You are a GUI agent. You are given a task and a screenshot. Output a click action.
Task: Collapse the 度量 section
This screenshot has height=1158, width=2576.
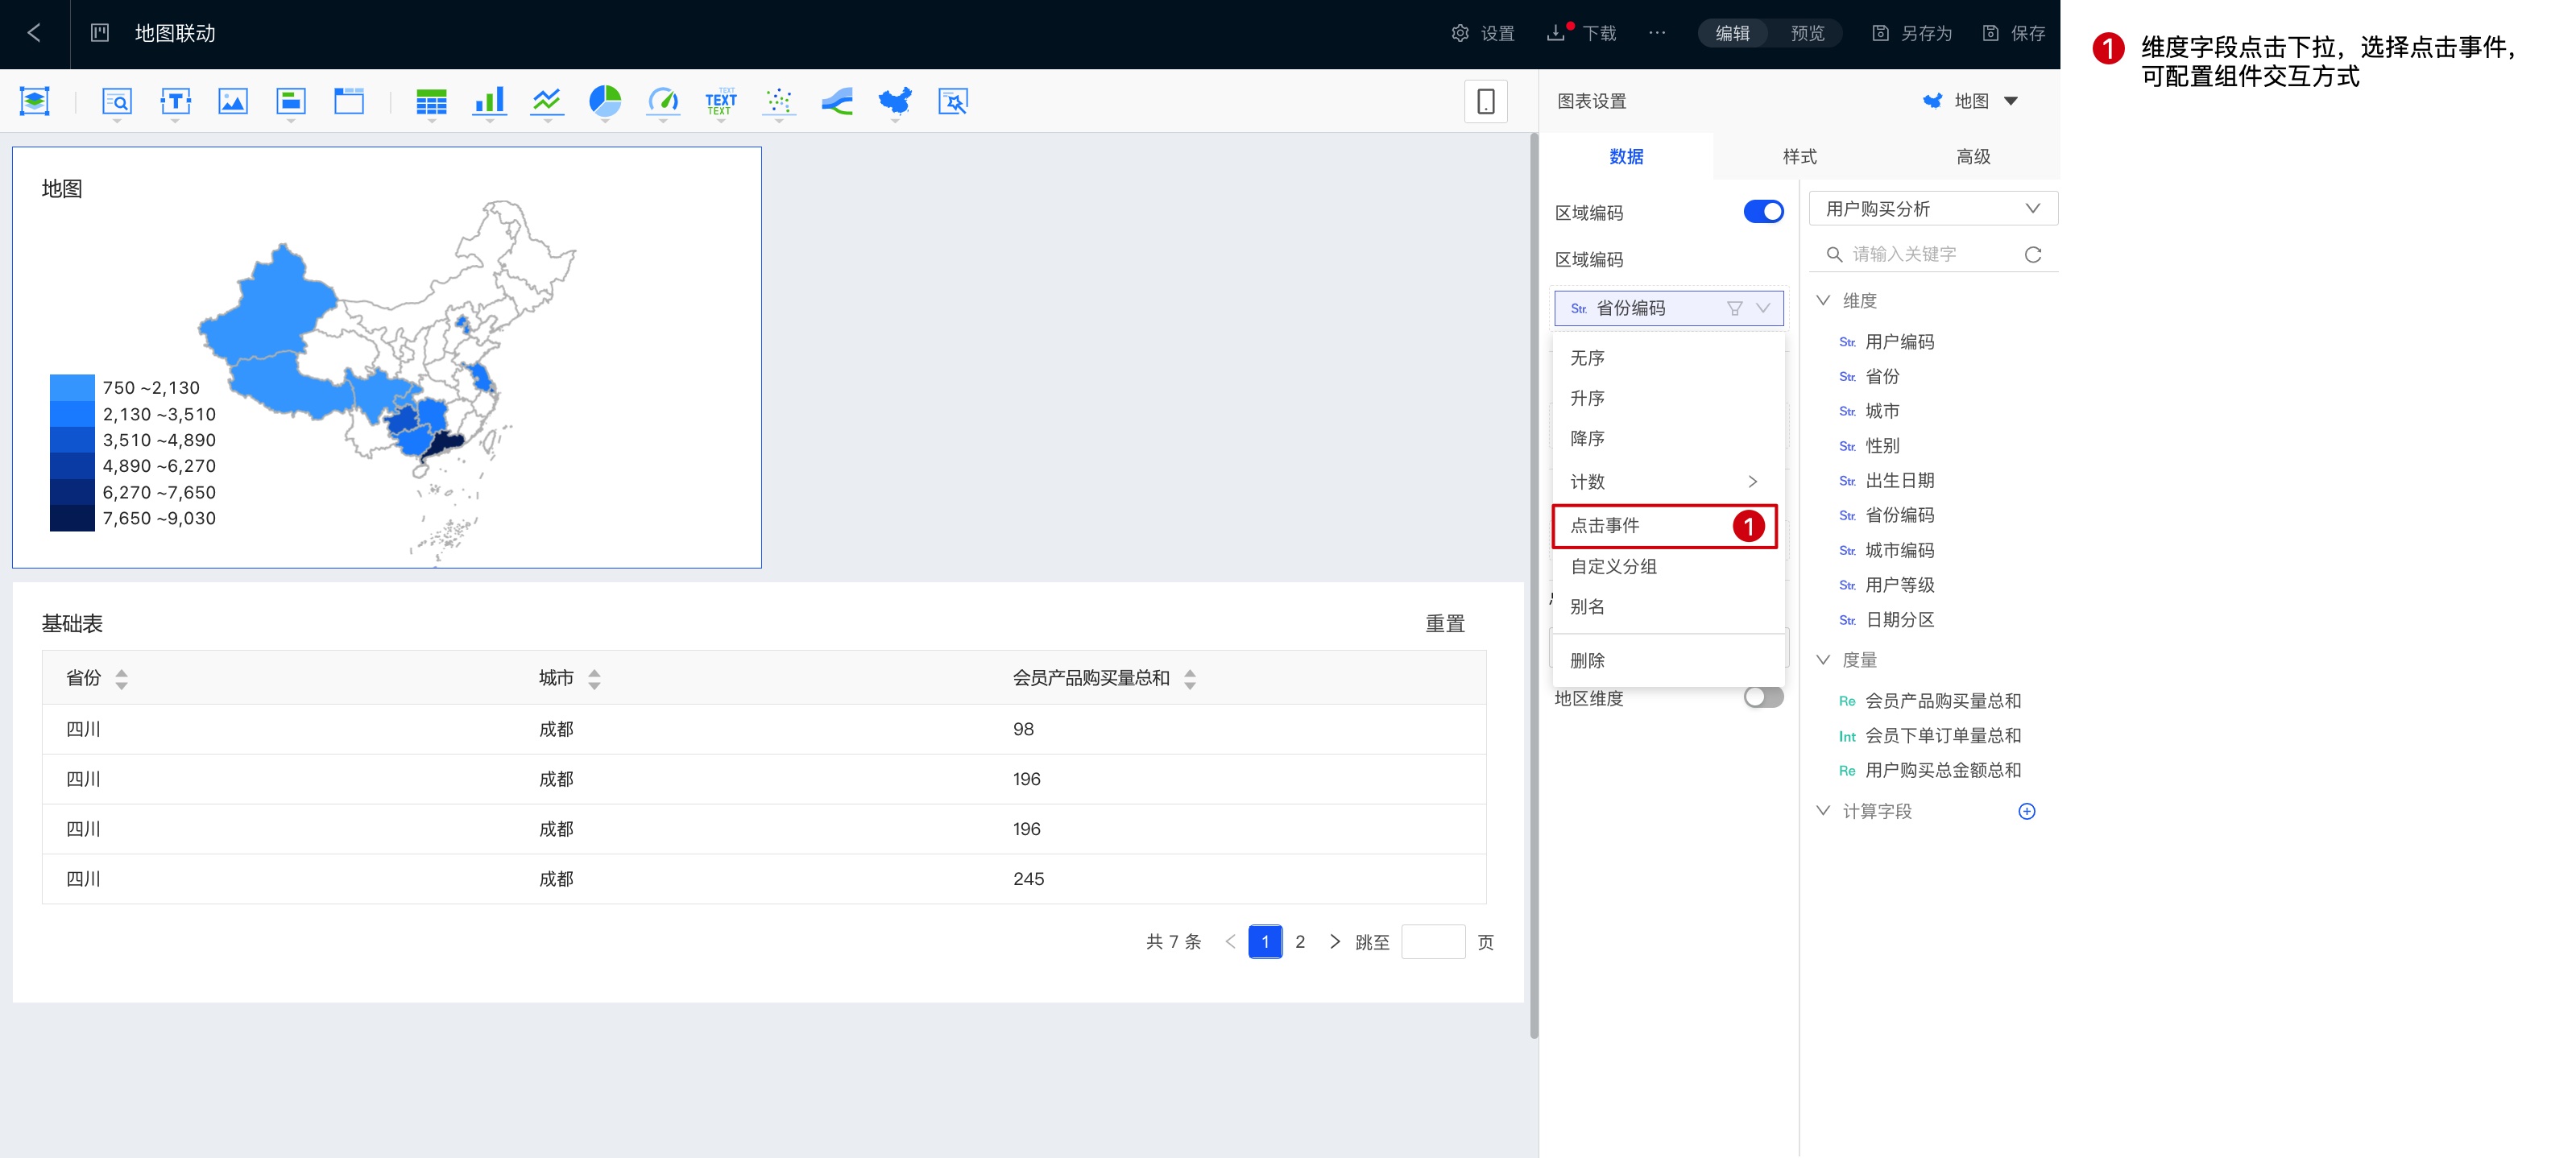[1823, 659]
